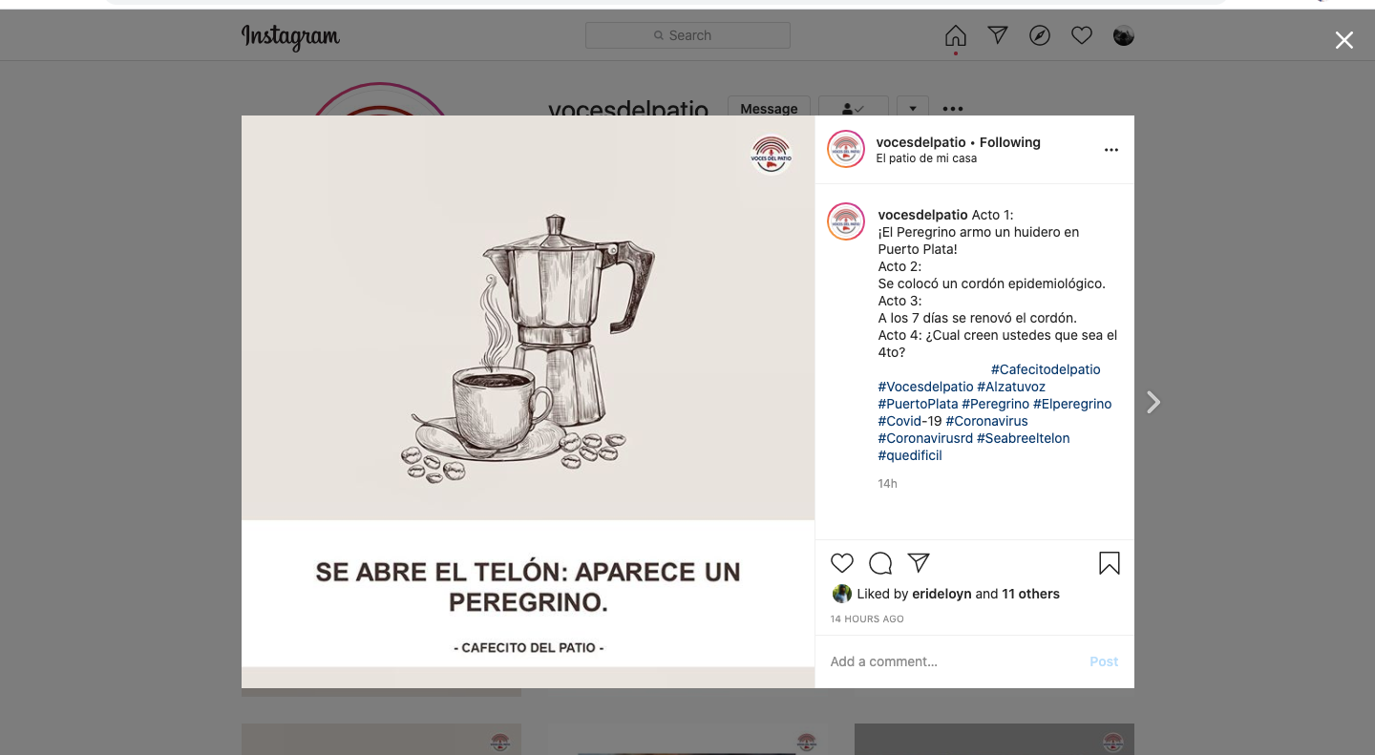Open Direct messages icon in top bar
Screen dimensions: 1375x755
click(997, 35)
